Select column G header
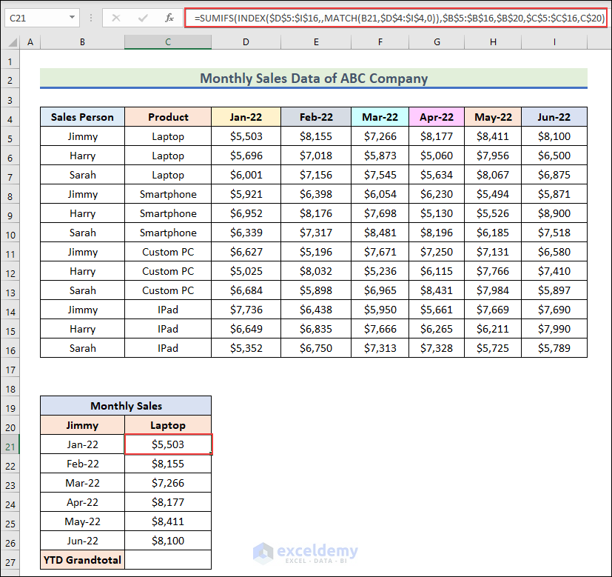Screen dimensions: 612x577 tap(437, 41)
